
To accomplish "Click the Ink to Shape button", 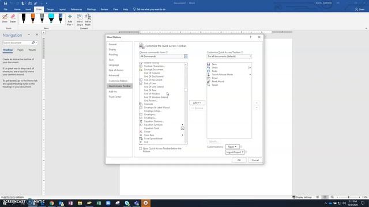I will 80,20.
